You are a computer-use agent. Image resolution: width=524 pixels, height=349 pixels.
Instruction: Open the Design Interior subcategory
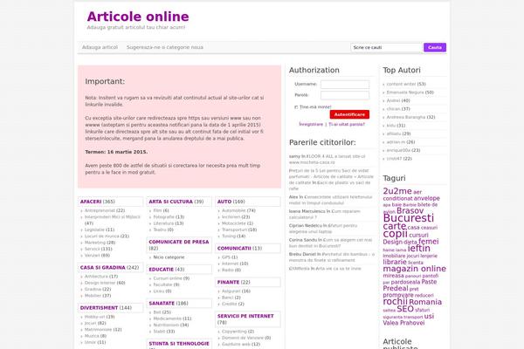click(100, 283)
